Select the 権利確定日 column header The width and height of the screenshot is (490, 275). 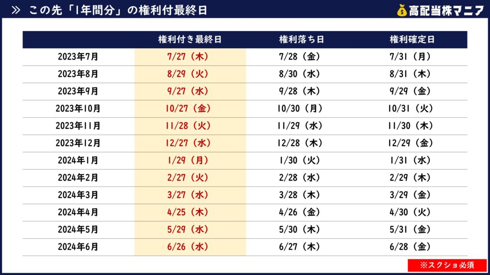click(x=412, y=40)
